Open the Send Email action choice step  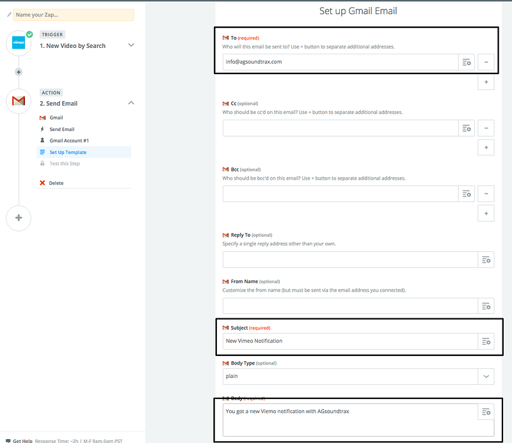pos(61,130)
